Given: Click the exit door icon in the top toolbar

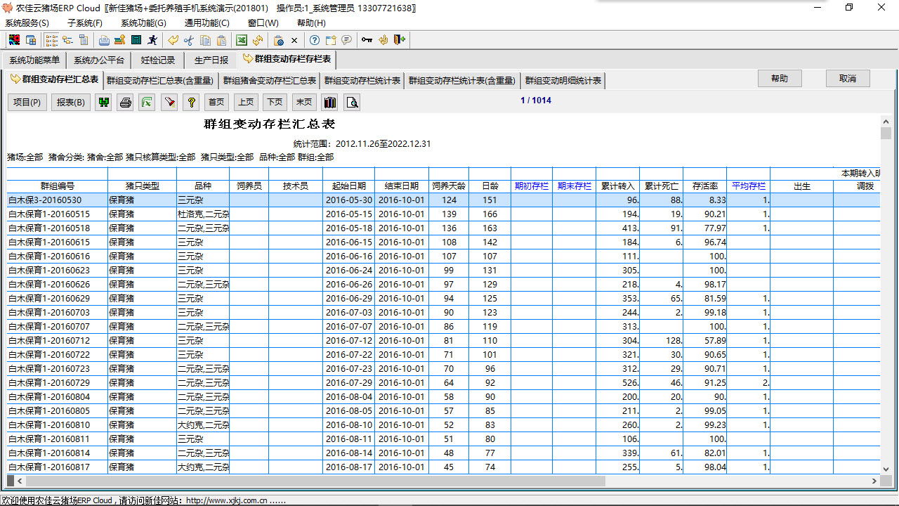Looking at the screenshot, I should pyautogui.click(x=400, y=40).
